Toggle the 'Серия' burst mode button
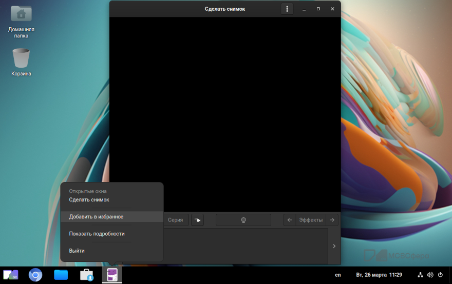 [175, 220]
